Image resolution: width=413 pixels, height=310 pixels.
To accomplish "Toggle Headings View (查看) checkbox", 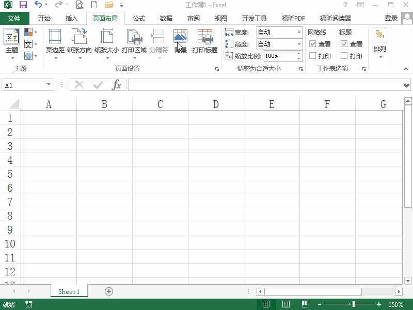I will (344, 44).
